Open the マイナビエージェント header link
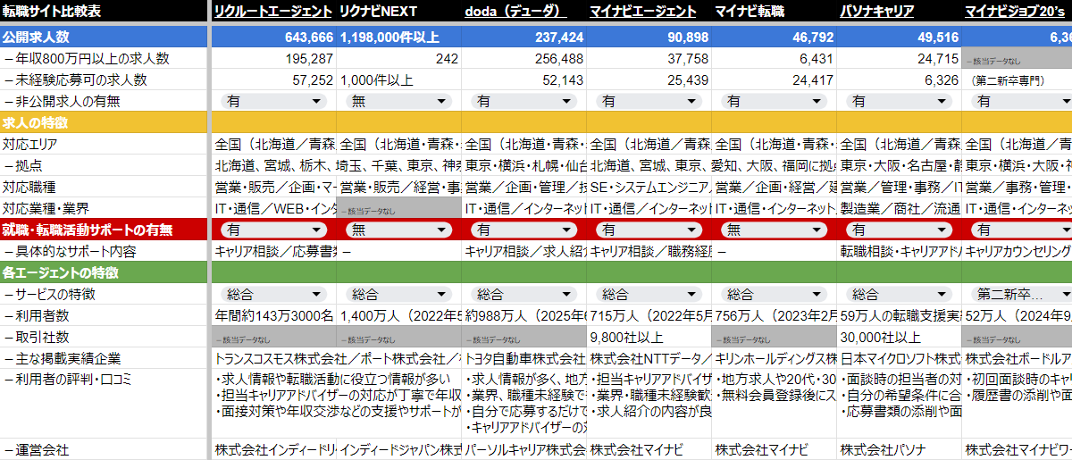1072x460 pixels. pos(643,12)
